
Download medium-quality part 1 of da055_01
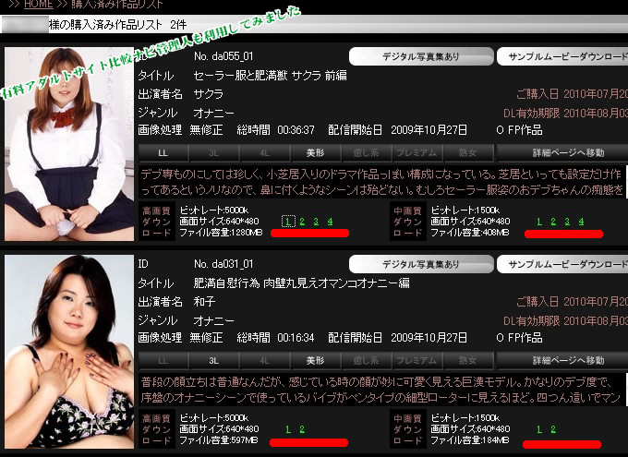(x=539, y=222)
